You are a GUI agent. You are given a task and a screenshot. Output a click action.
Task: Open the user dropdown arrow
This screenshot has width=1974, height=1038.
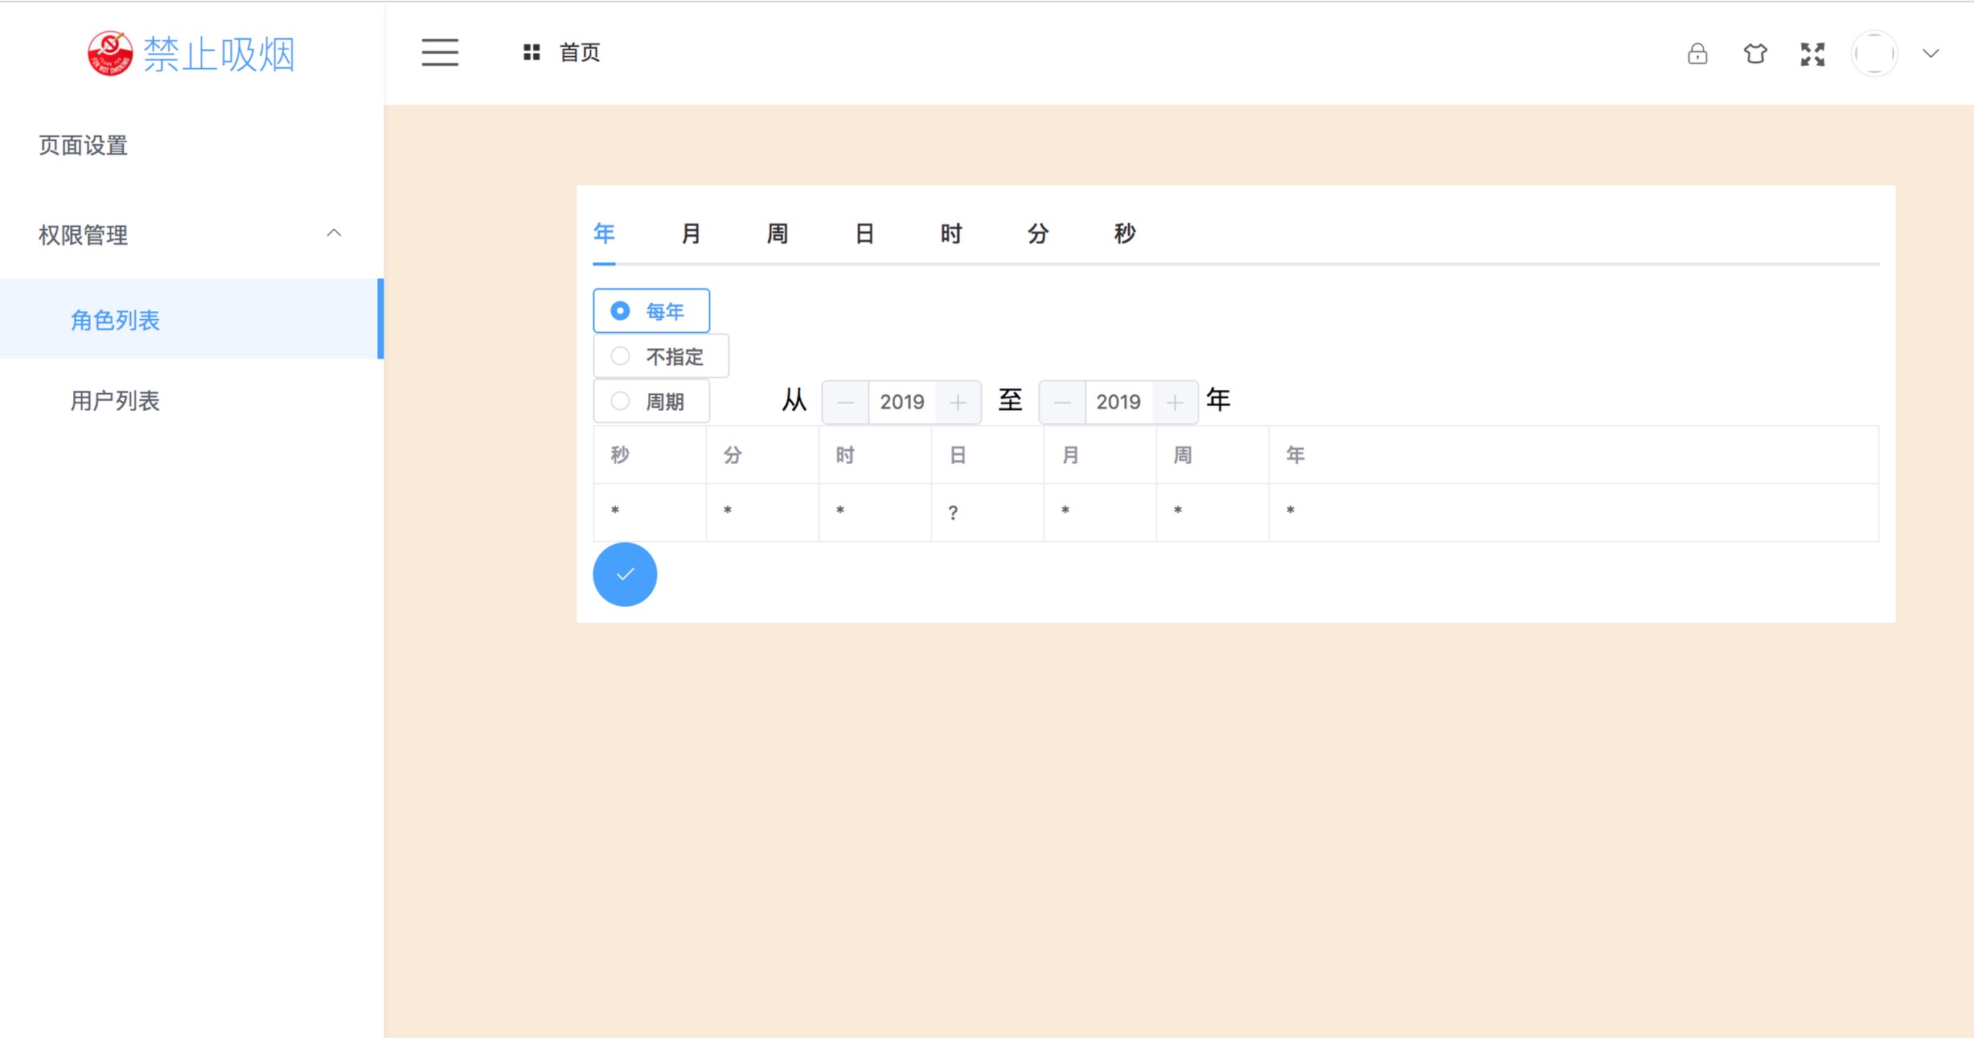pyautogui.click(x=1931, y=54)
